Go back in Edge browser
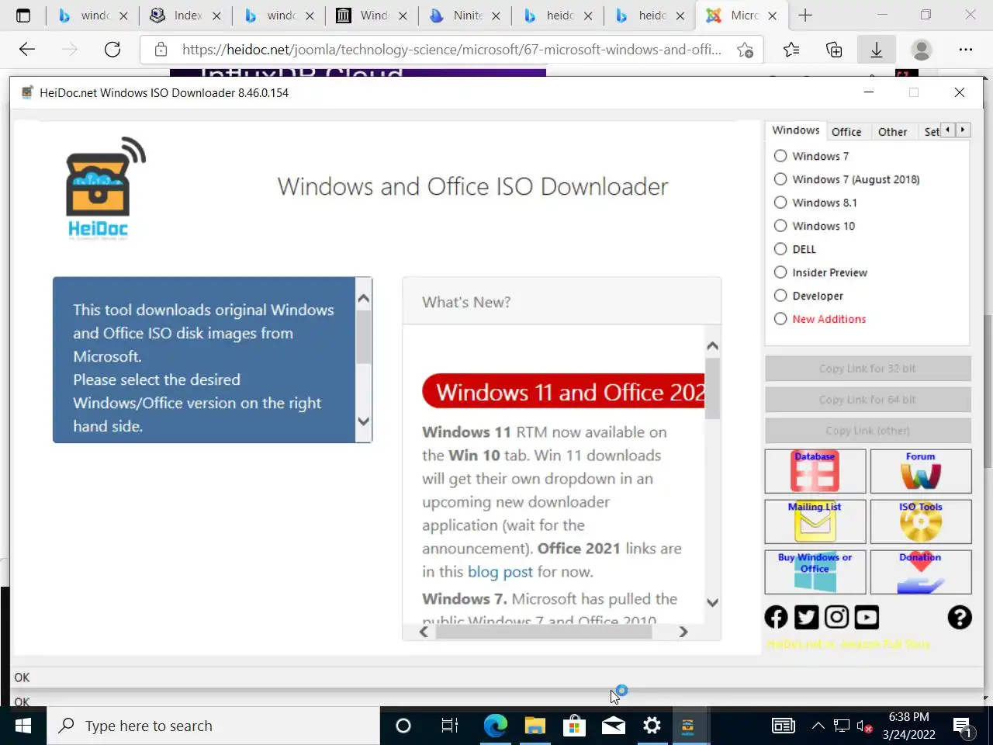This screenshot has width=993, height=745. click(x=27, y=50)
